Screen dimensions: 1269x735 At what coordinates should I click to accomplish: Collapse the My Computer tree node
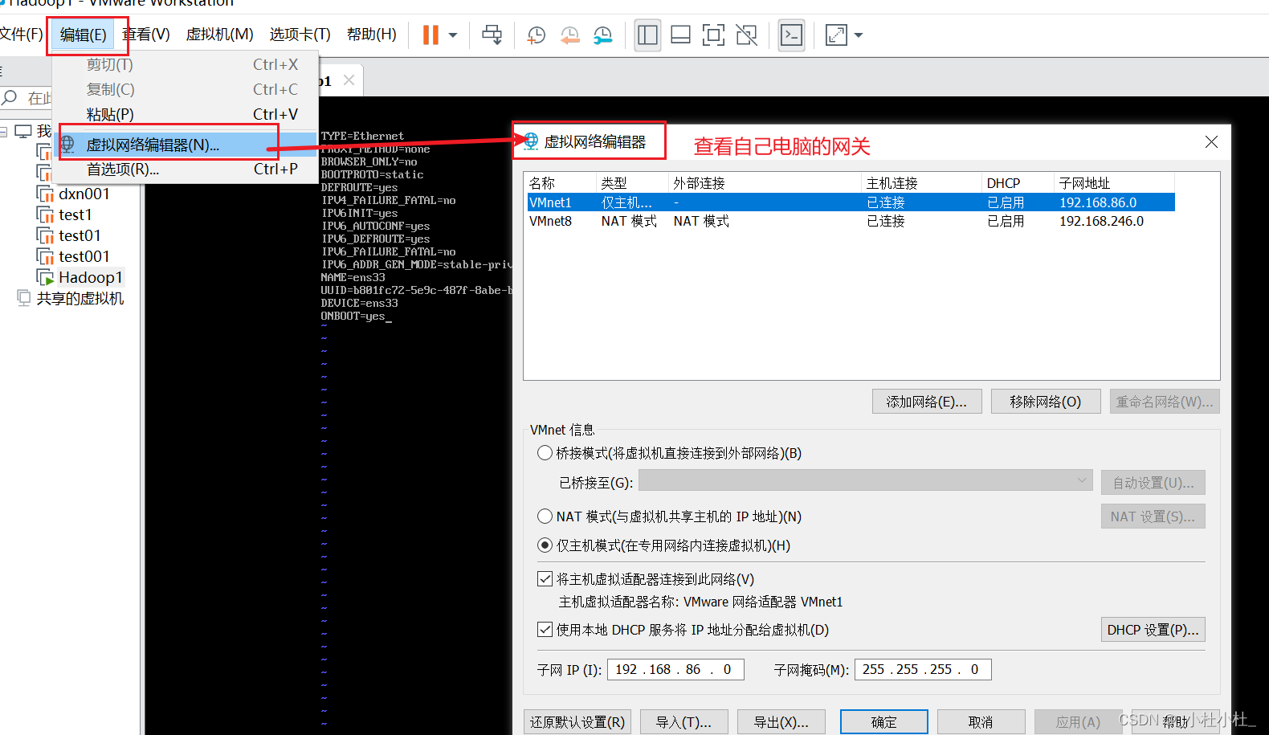tap(4, 132)
